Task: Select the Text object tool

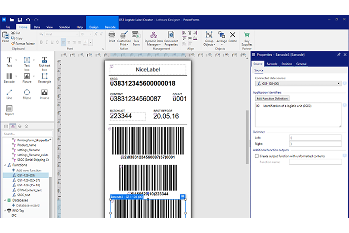Action: 9,62
